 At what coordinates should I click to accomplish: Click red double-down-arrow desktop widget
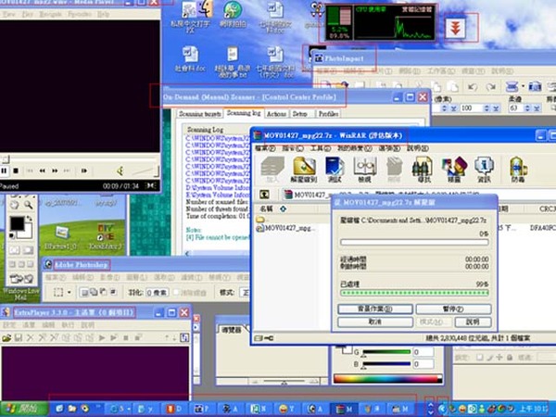click(x=456, y=27)
